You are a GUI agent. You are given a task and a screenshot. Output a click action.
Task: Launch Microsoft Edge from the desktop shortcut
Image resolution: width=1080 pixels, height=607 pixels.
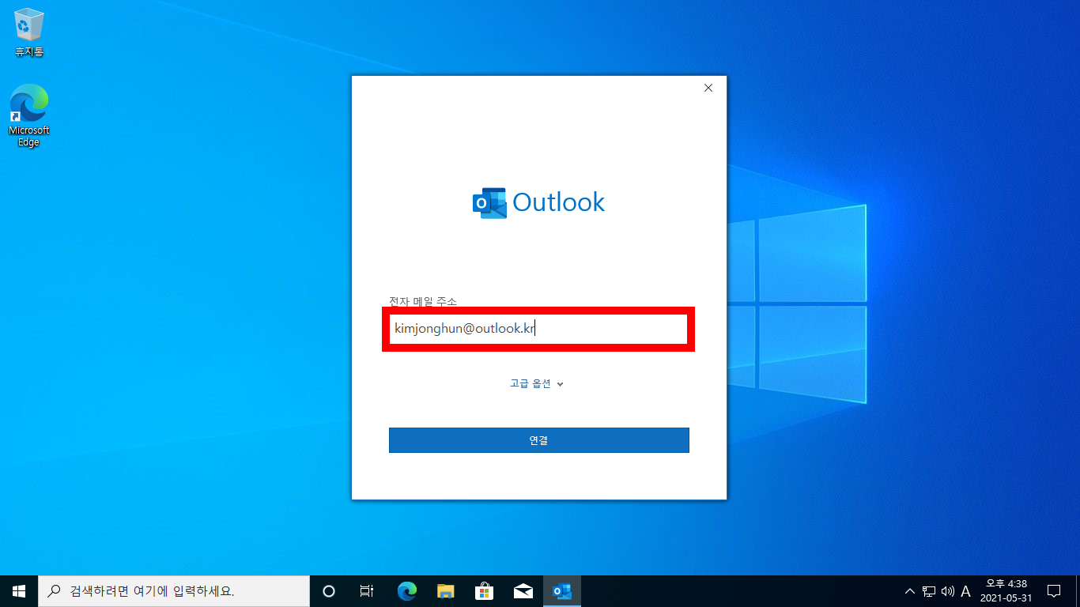coord(29,115)
